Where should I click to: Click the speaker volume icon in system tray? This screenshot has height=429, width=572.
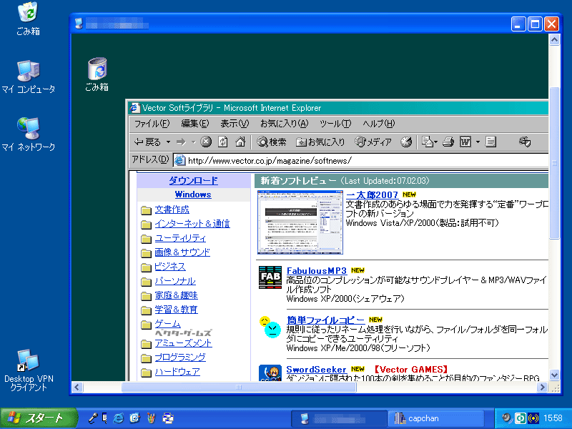tap(506, 418)
